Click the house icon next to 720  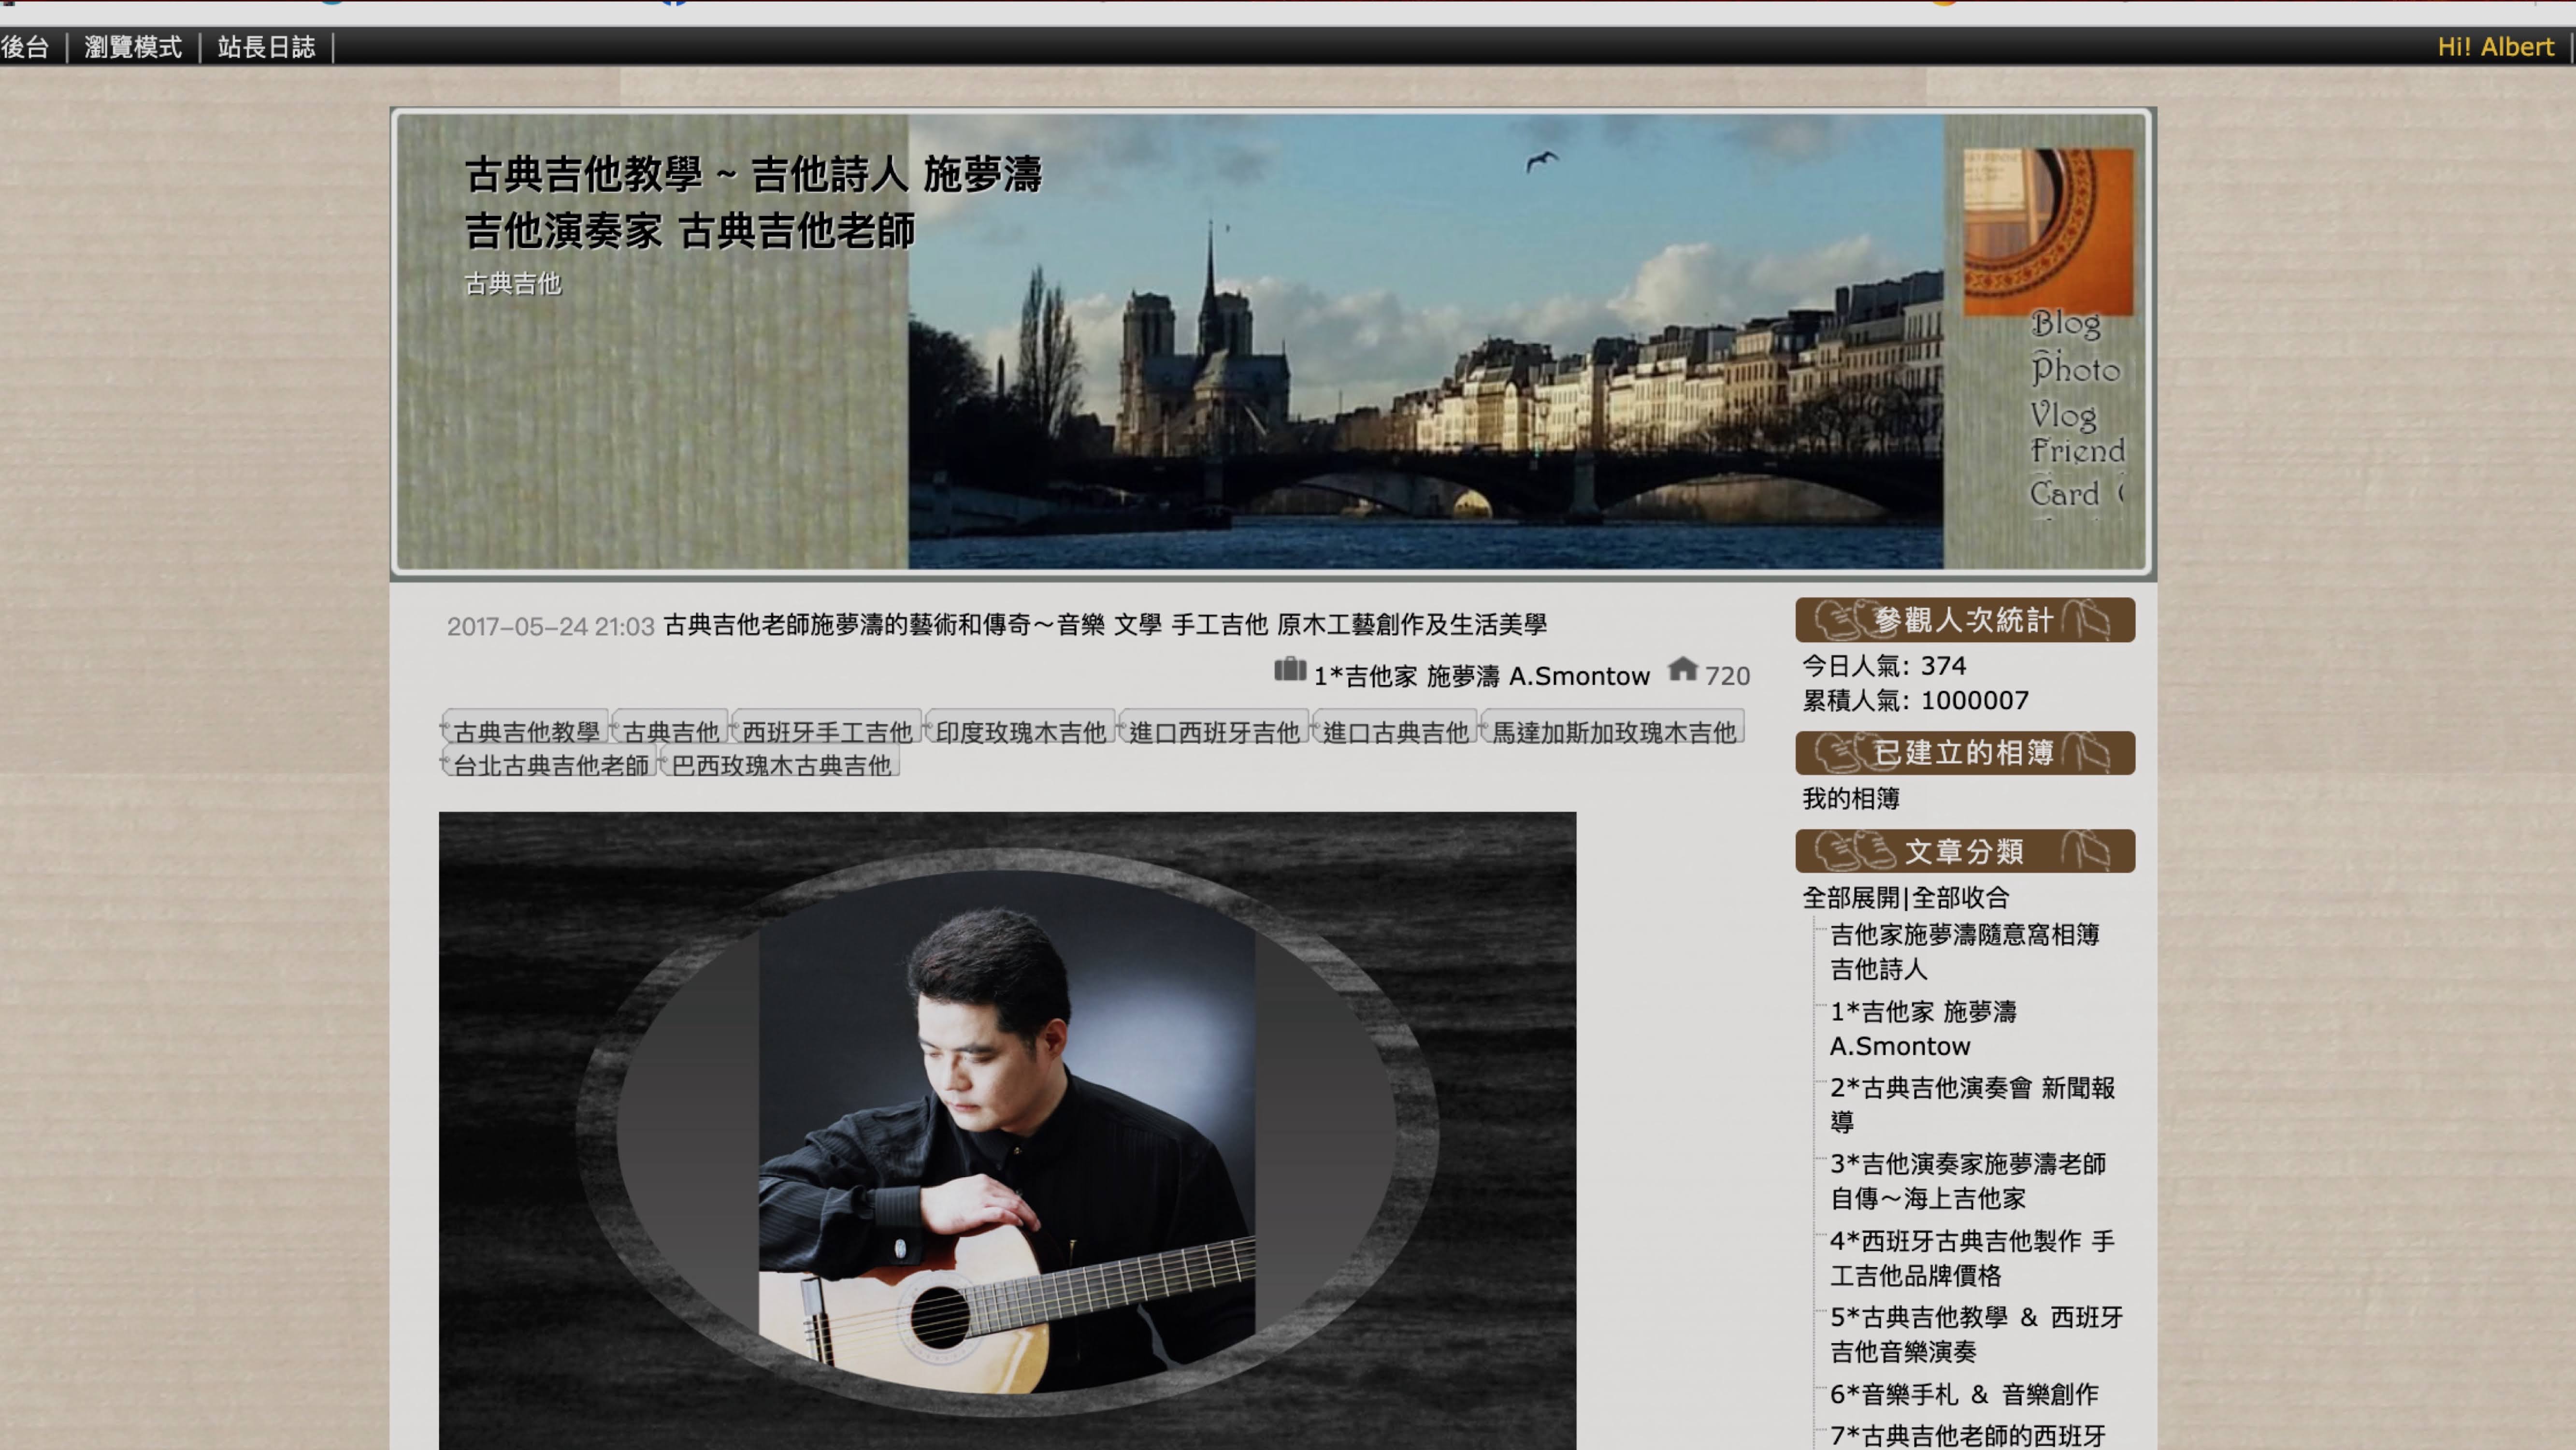[x=1683, y=669]
